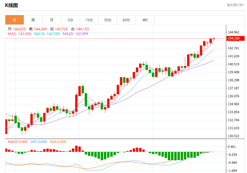The image size is (247, 173).
Task: Switch to the 日 daily chart tab
Action: tap(14, 20)
